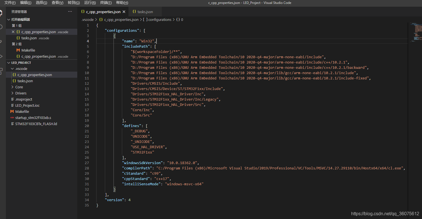The height and width of the screenshot is (219, 422).
Task: Click the Makefile M icon in LED_PROJECT tree
Action: pyautogui.click(x=12, y=111)
